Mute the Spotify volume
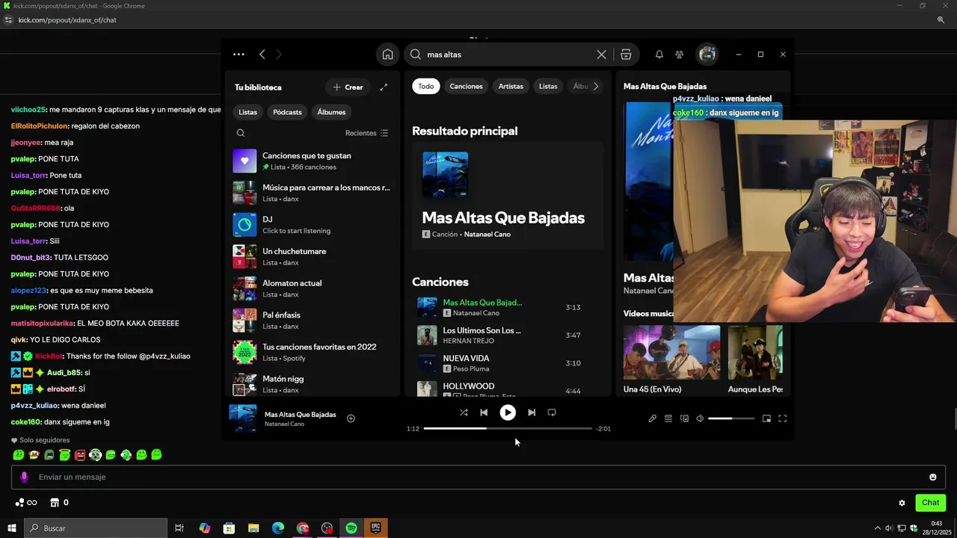Screen dimensions: 957x538 [700, 418]
